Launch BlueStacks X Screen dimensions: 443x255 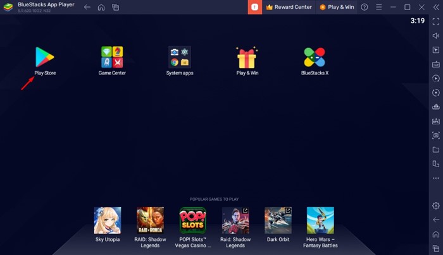[x=315, y=57]
